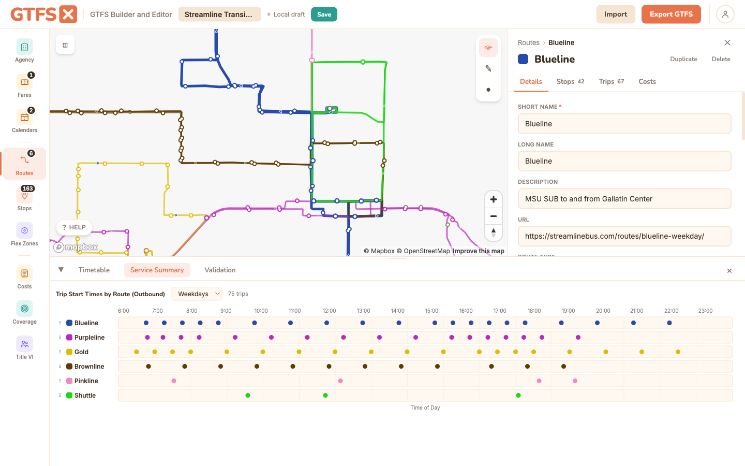
Task: Open the Weekdays service dropdown
Action: pos(197,294)
